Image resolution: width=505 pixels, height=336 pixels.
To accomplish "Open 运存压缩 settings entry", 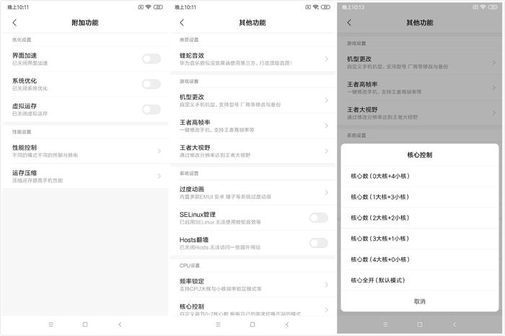I will click(x=85, y=177).
